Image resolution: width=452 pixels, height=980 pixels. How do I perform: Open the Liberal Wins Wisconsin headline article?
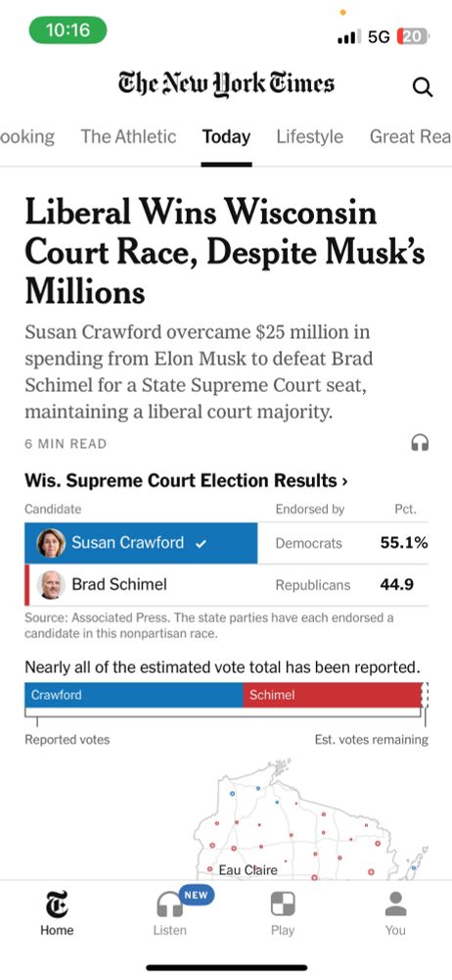pyautogui.click(x=225, y=252)
